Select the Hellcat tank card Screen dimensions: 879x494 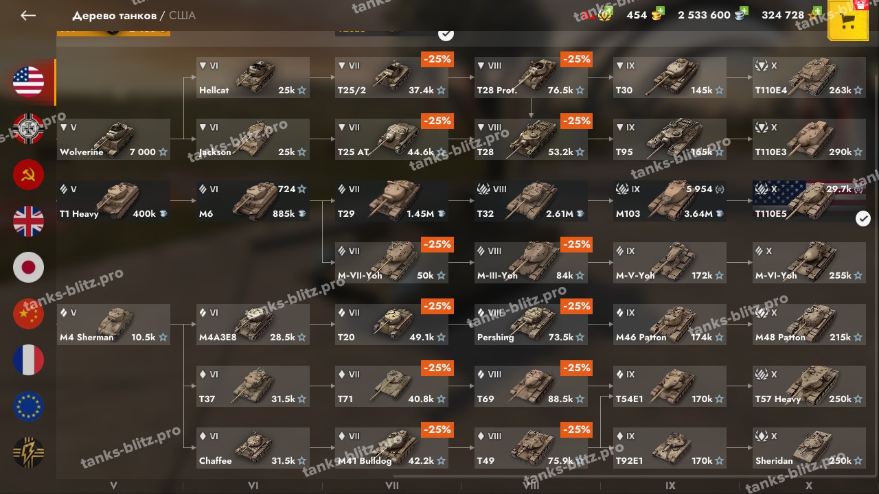[x=253, y=78]
